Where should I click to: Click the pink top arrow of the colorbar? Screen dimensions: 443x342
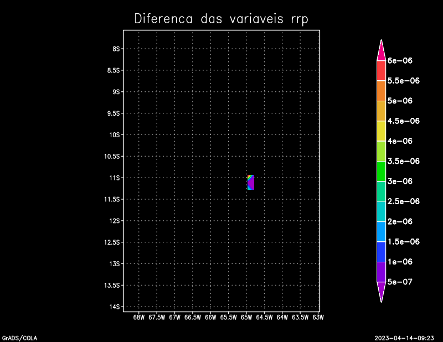(381, 51)
